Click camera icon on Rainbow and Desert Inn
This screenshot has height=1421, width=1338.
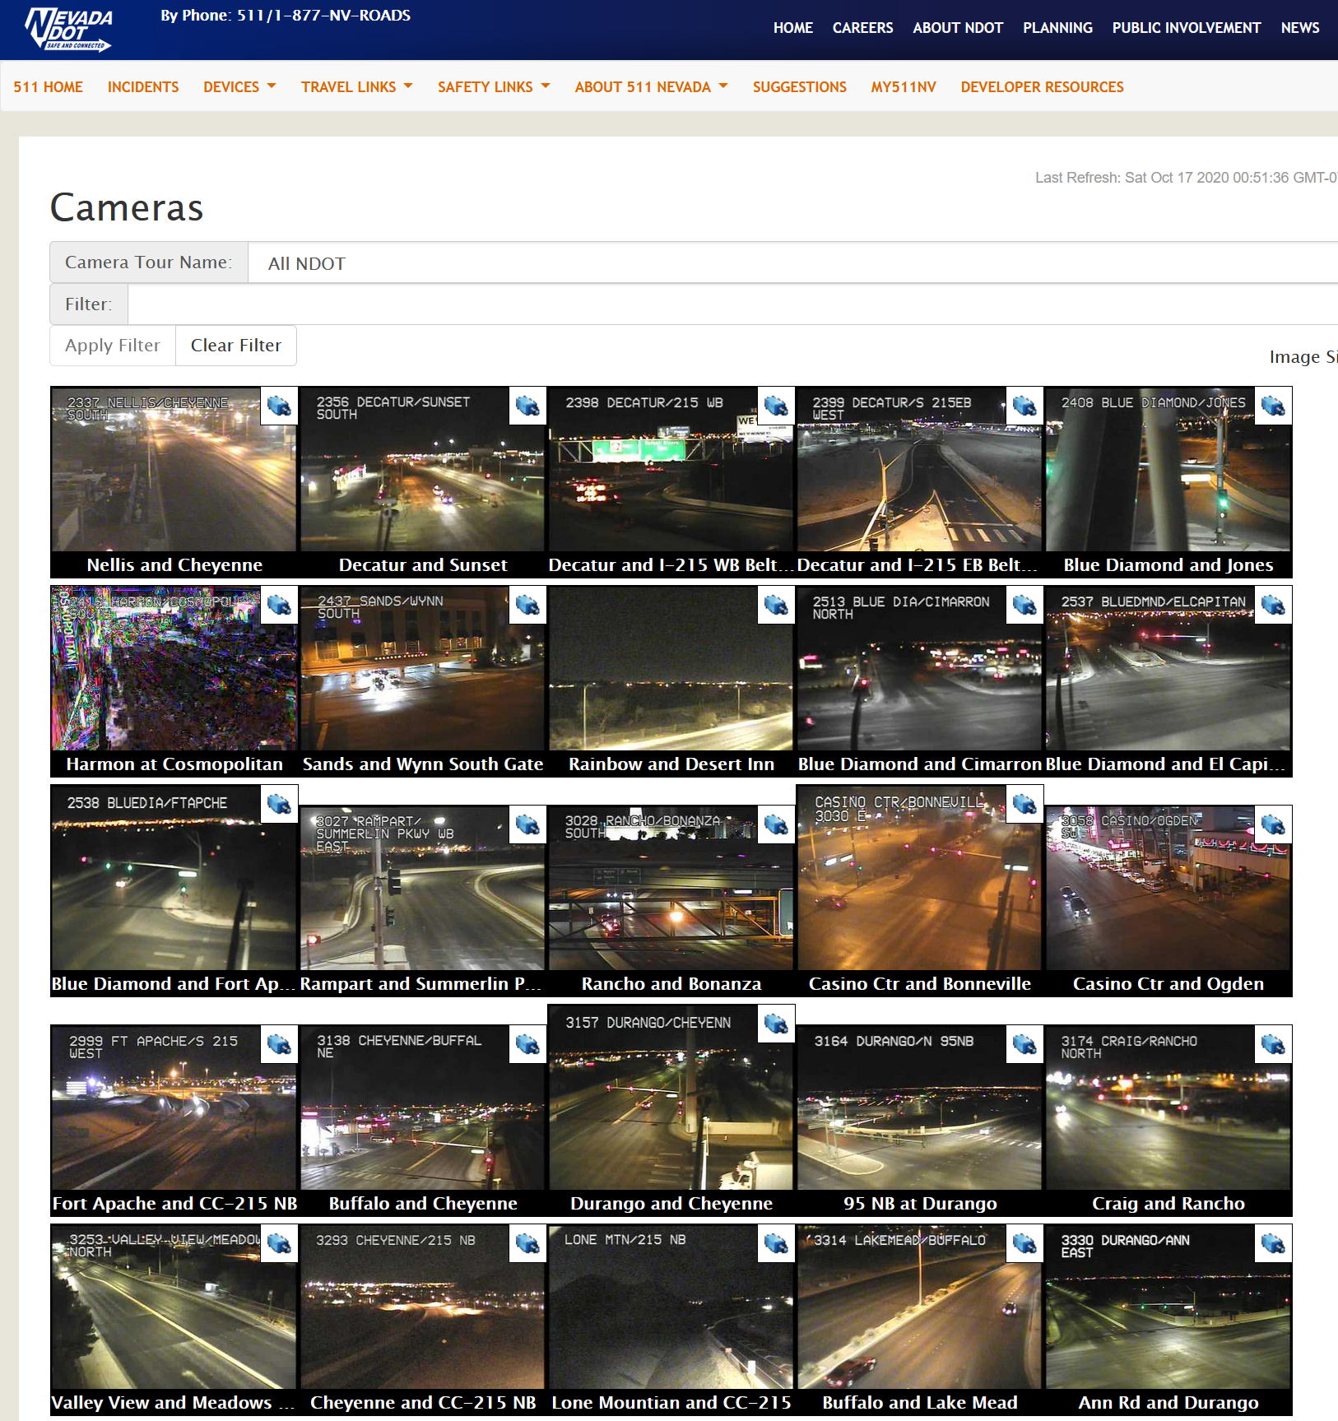(x=776, y=606)
